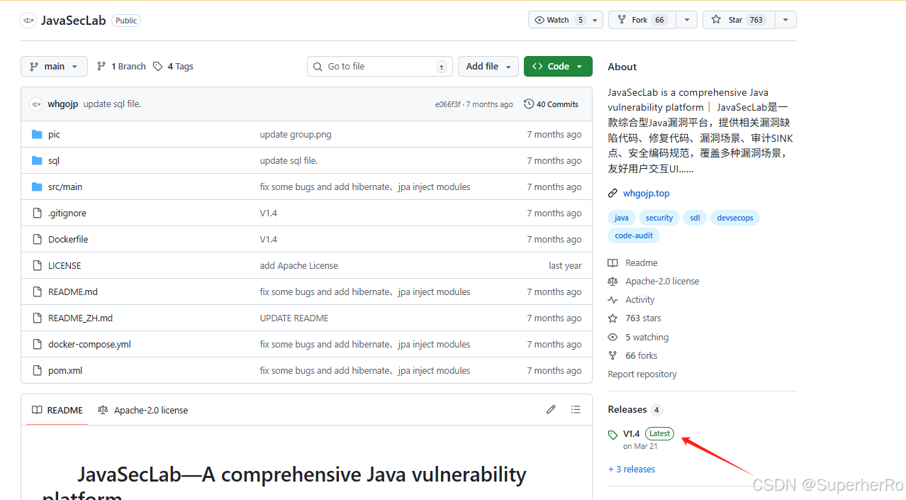The height and width of the screenshot is (500, 906).
Task: Open the 4 Tags link
Action: click(173, 66)
